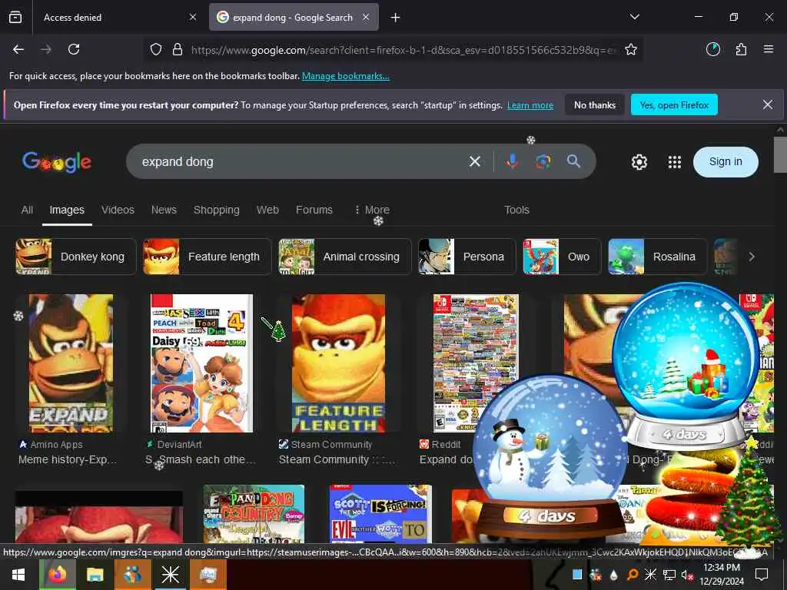Open the Firefox extensions puzzle icon

(x=741, y=49)
